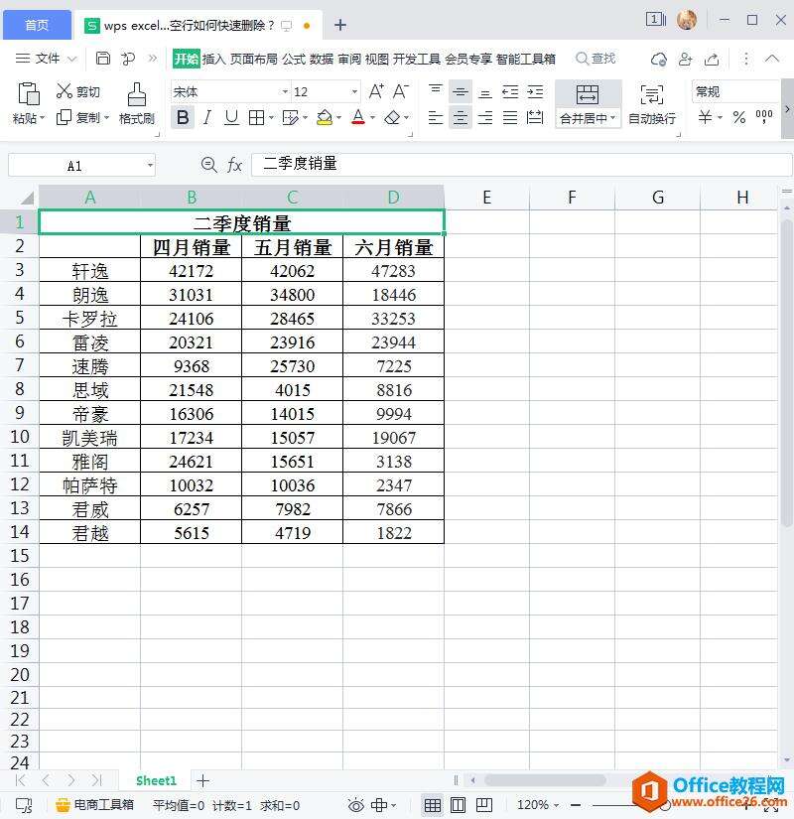Viewport: 794px width, 819px height.
Task: Open the font size dropdown
Action: pyautogui.click(x=354, y=92)
